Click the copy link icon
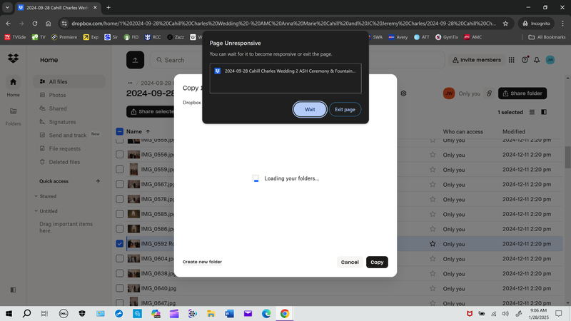This screenshot has width=571, height=321. coord(489,93)
